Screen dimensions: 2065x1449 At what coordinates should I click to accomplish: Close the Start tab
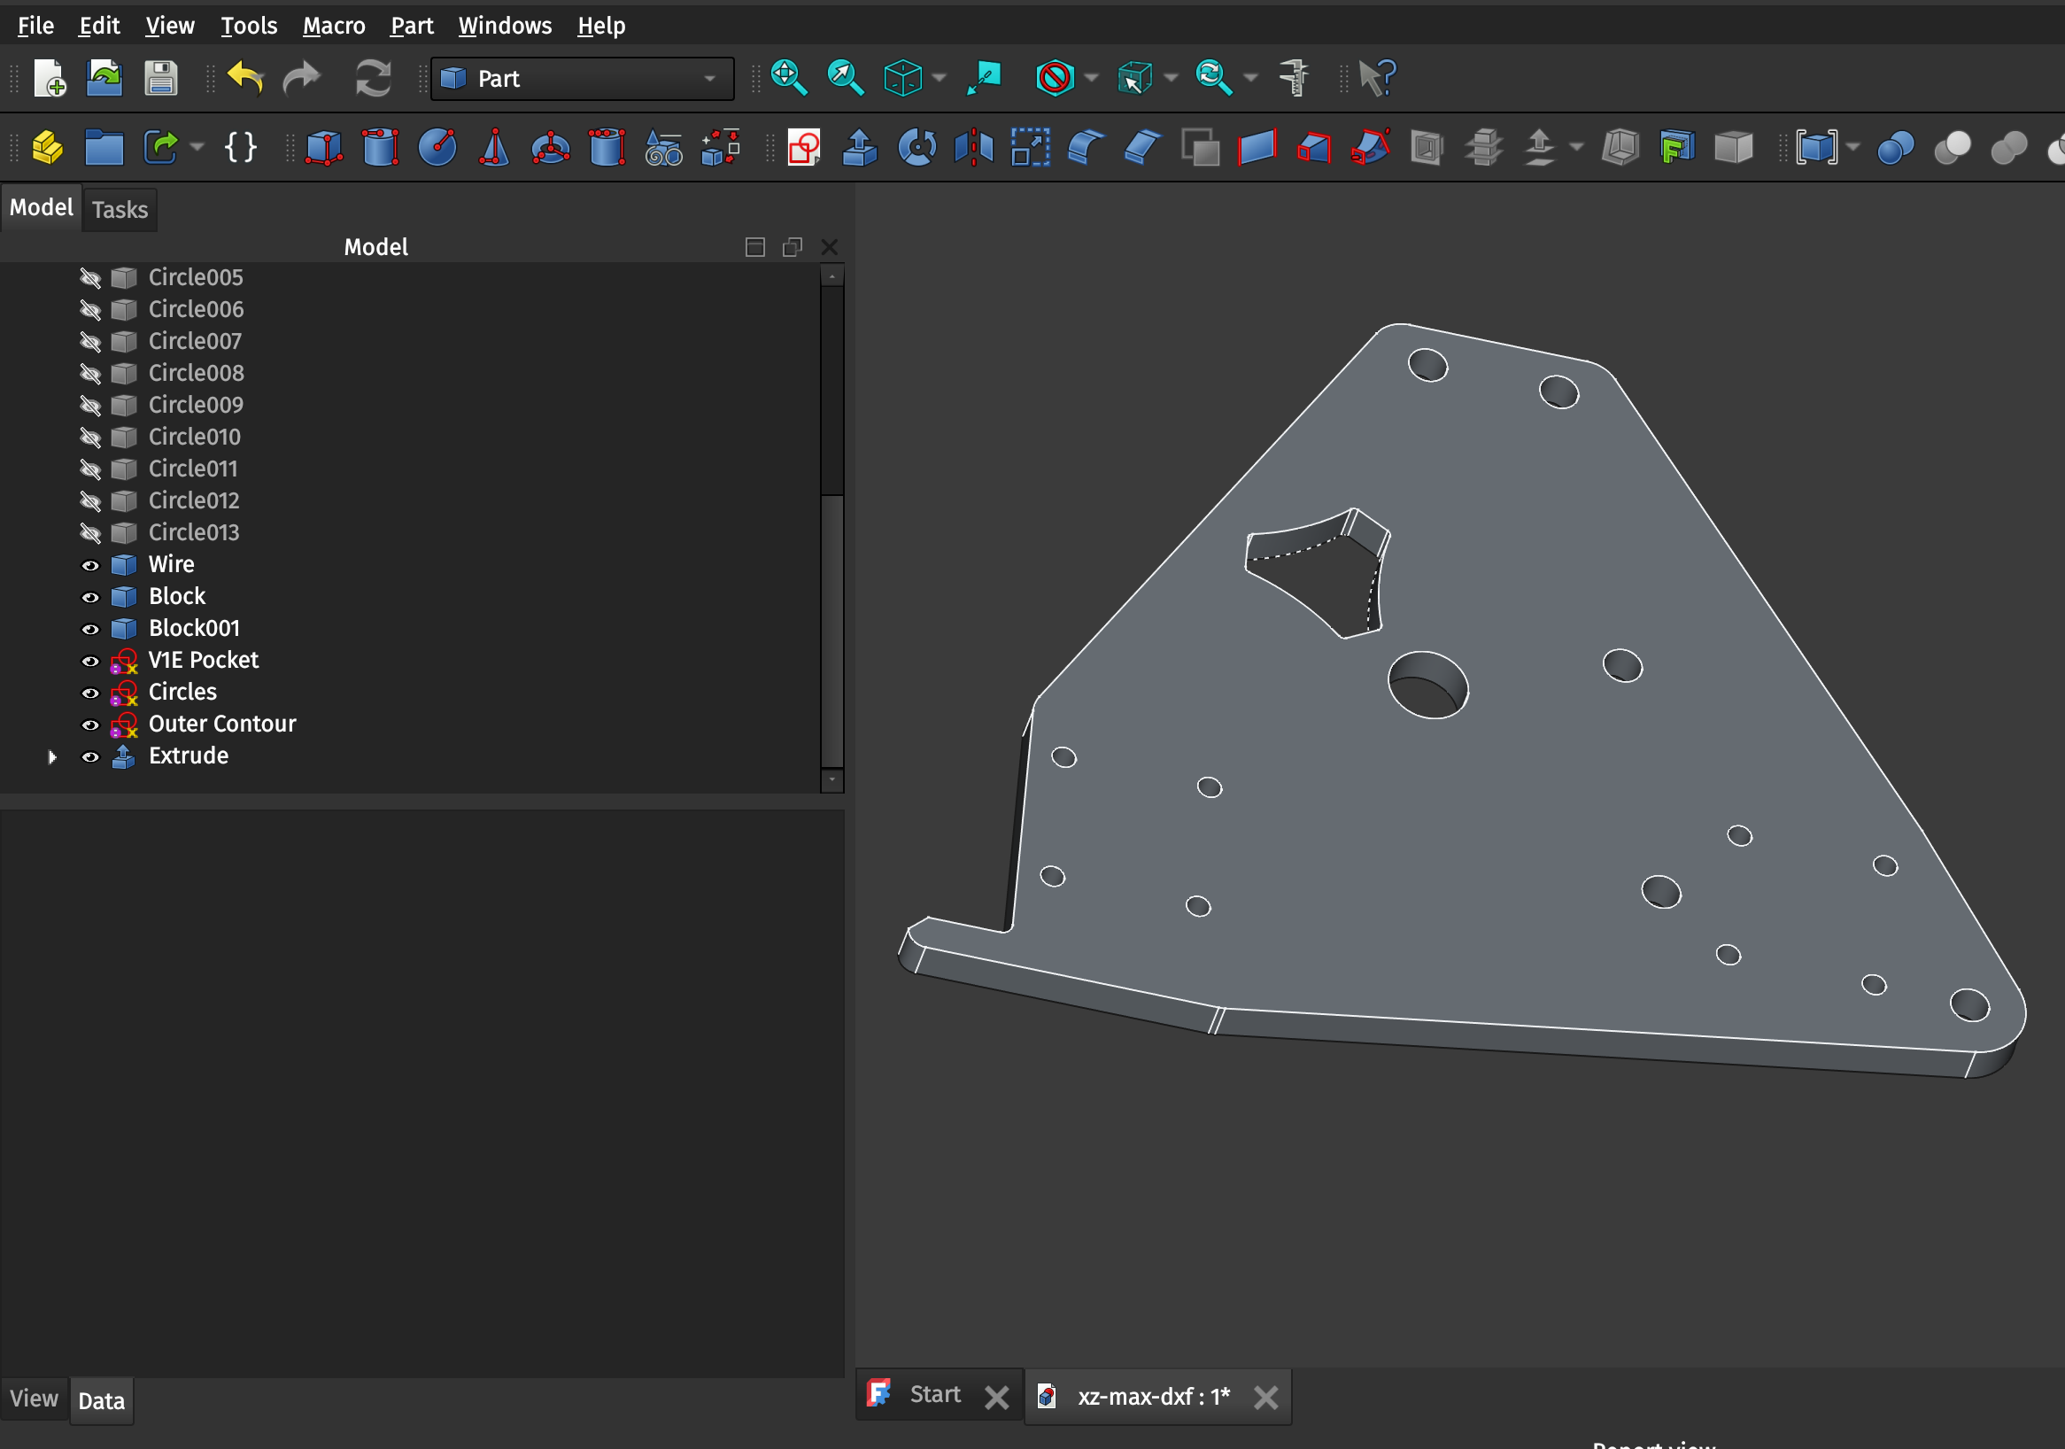(x=995, y=1397)
